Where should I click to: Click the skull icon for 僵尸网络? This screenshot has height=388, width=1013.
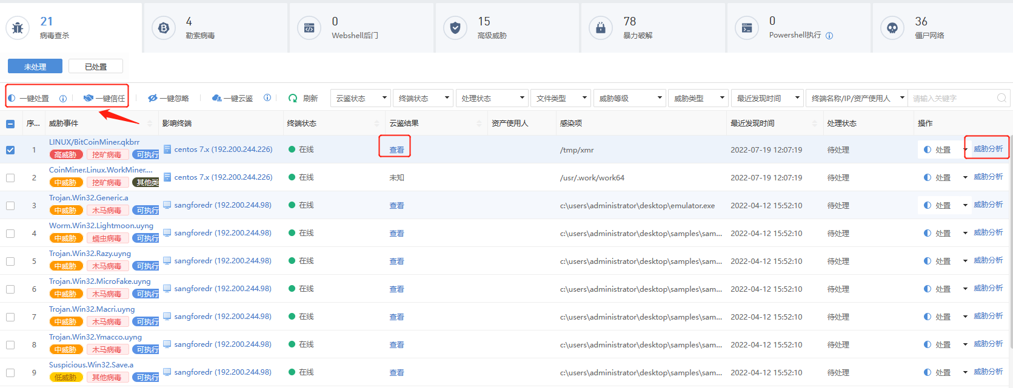tap(892, 28)
